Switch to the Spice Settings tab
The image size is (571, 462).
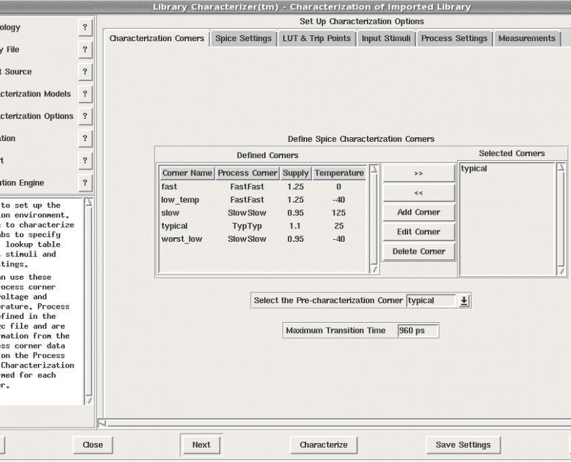click(244, 38)
